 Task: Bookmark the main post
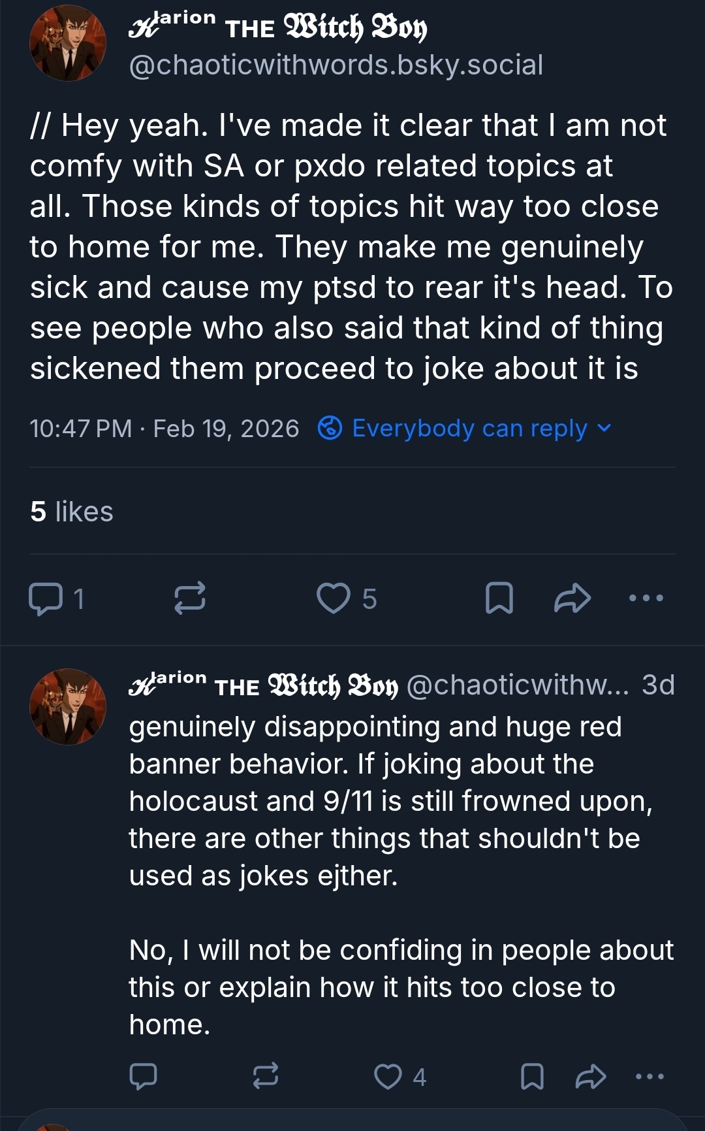point(499,598)
